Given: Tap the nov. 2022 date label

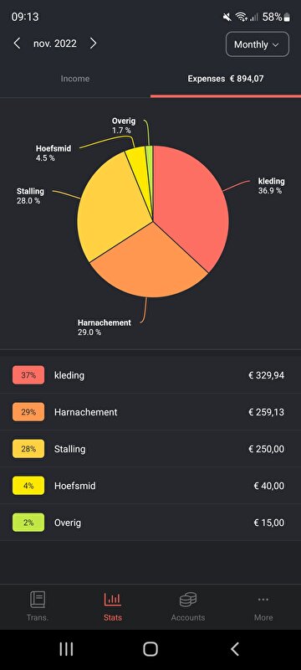Looking at the screenshot, I should pyautogui.click(x=55, y=44).
